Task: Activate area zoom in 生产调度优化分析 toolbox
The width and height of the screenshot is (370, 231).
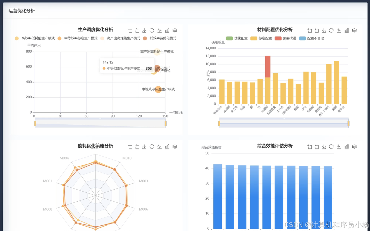Action: click(130, 30)
